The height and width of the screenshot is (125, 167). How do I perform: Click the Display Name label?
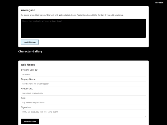click(x=28, y=79)
